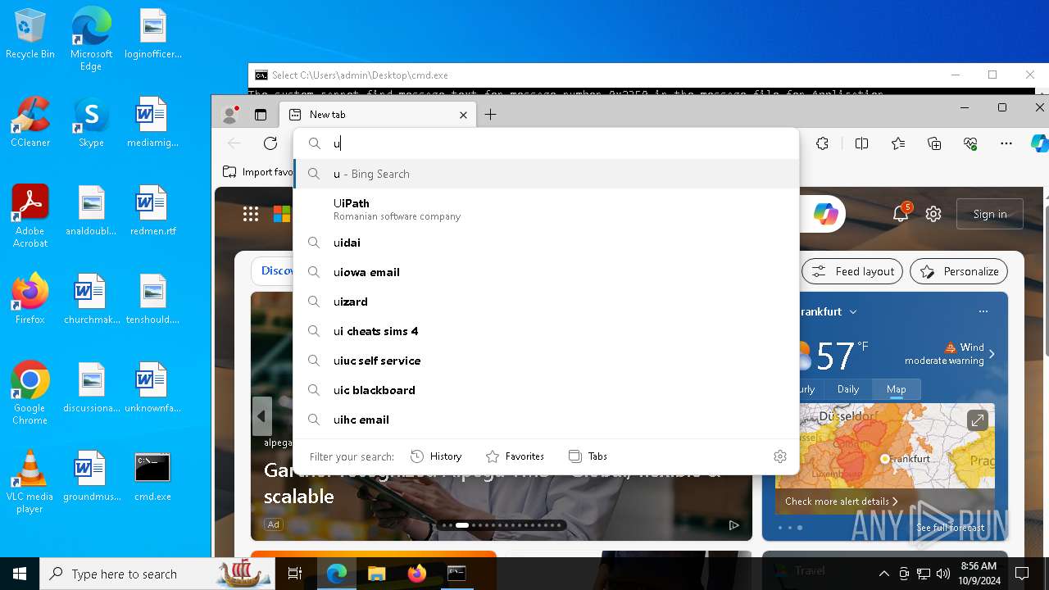Choose the UiPath suggestion
The image size is (1049, 590).
[546, 209]
